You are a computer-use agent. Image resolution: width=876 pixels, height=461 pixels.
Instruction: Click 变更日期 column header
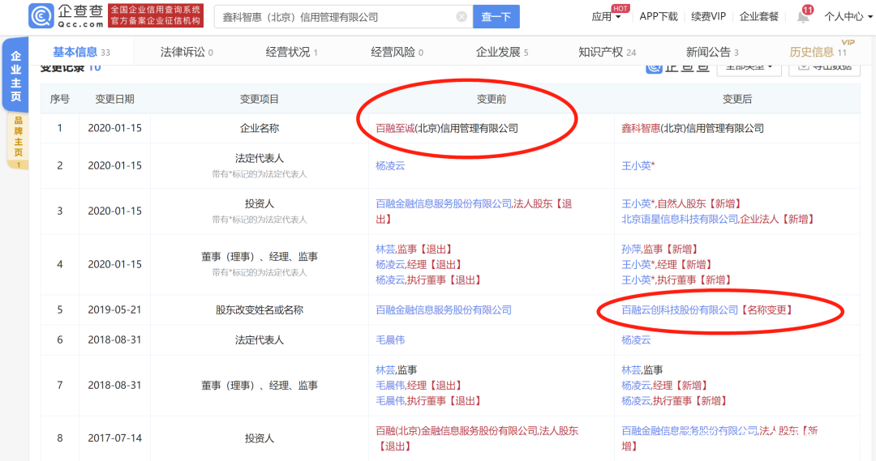click(114, 99)
